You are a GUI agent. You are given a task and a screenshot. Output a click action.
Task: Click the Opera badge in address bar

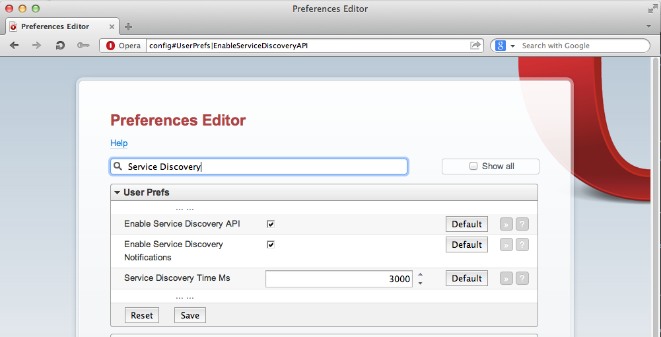[123, 46]
